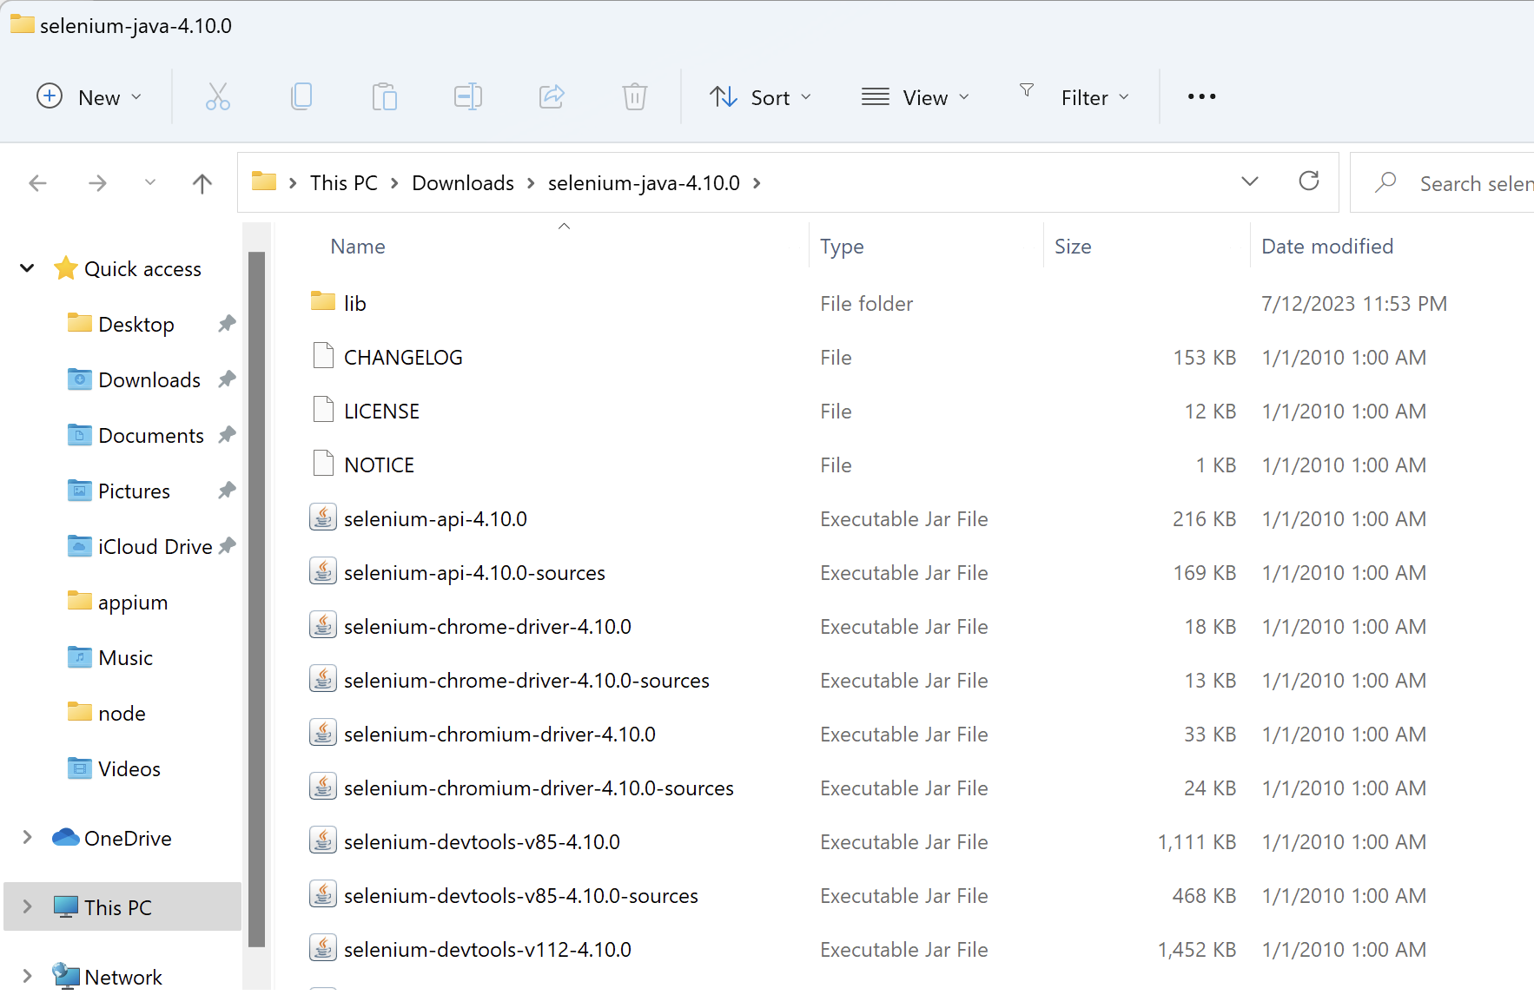Open the node folder in sidebar
The height and width of the screenshot is (995, 1534).
pyautogui.click(x=122, y=714)
